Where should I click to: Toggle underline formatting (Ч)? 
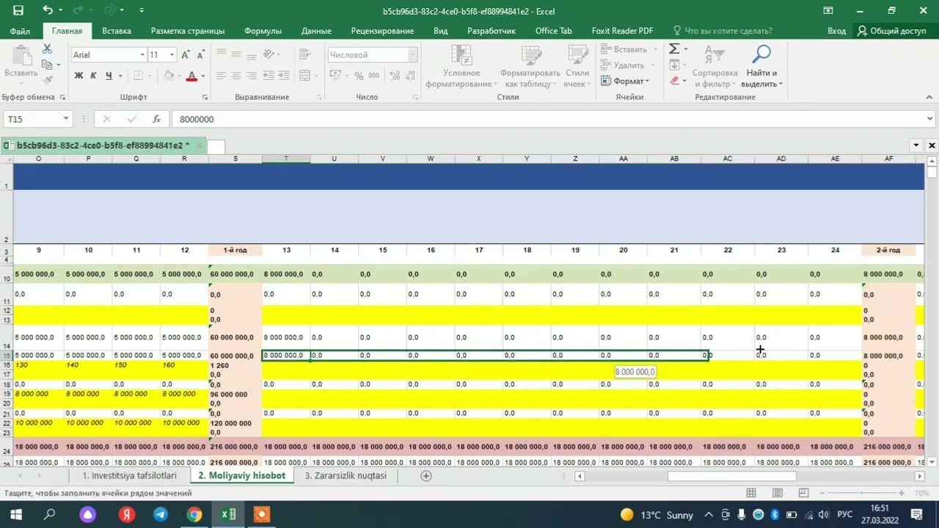click(x=109, y=76)
